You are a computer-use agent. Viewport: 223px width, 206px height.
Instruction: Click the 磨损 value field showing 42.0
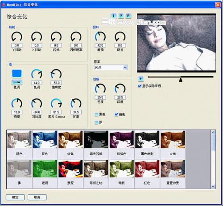[100, 45]
